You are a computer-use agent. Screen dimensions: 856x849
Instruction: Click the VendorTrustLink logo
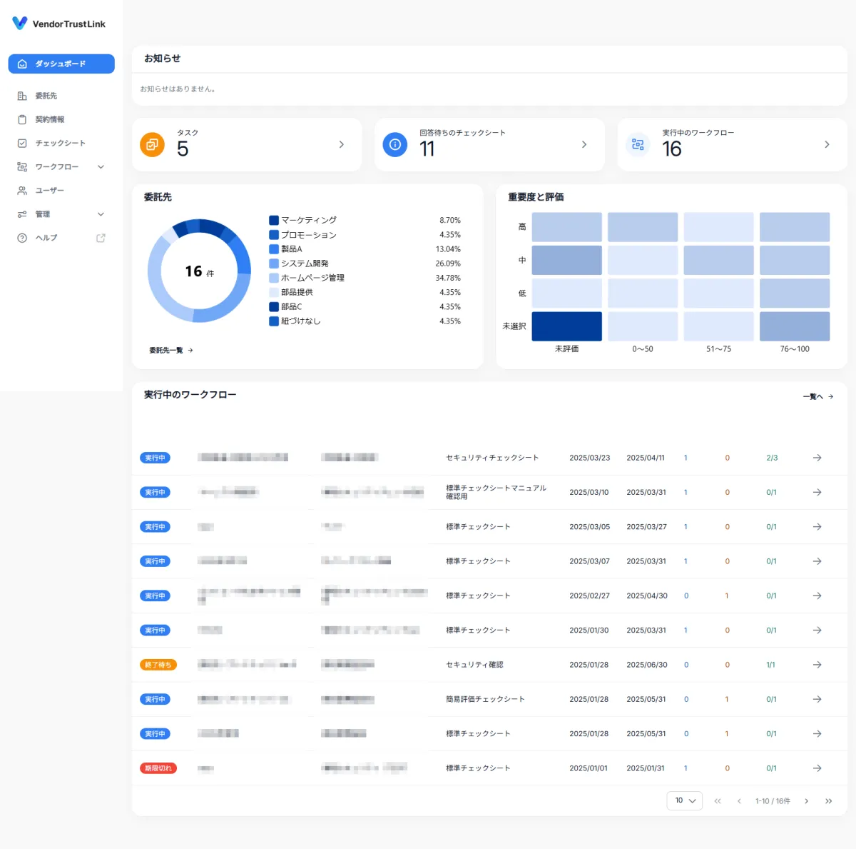[58, 24]
